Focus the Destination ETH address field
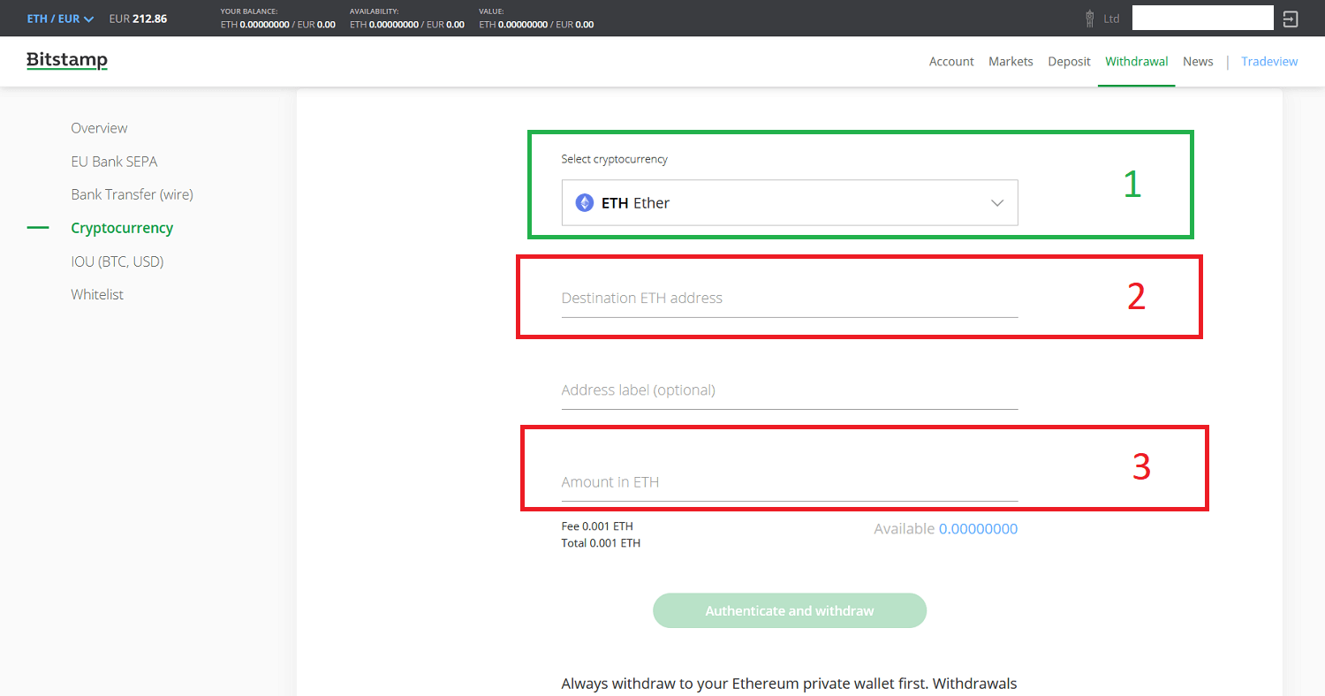Image resolution: width=1325 pixels, height=696 pixels. [790, 299]
